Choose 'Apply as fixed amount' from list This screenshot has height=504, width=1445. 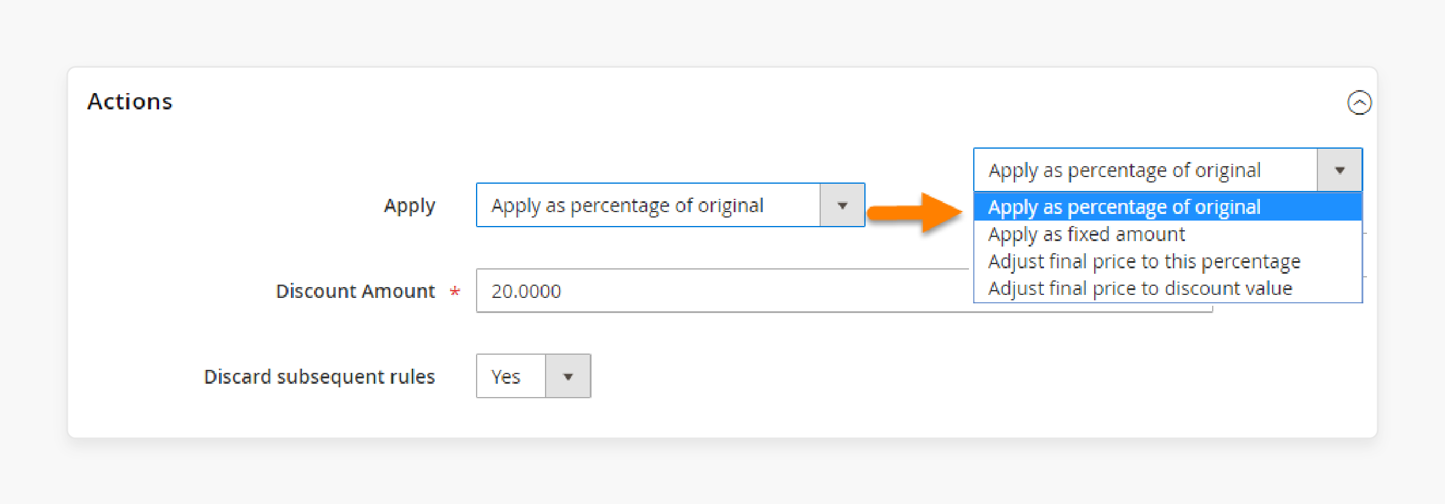pyautogui.click(x=1086, y=234)
